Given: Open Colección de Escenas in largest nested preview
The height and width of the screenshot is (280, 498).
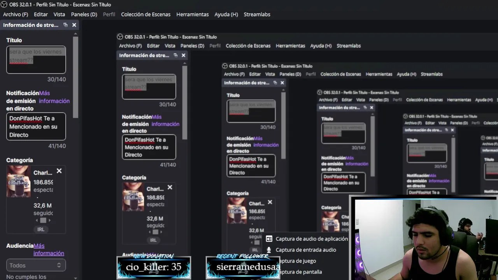Looking at the screenshot, I should click(248, 46).
